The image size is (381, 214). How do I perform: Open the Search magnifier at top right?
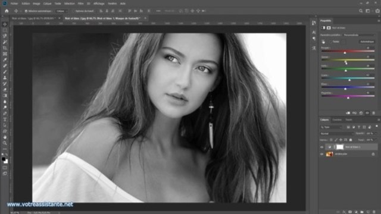coord(361,11)
